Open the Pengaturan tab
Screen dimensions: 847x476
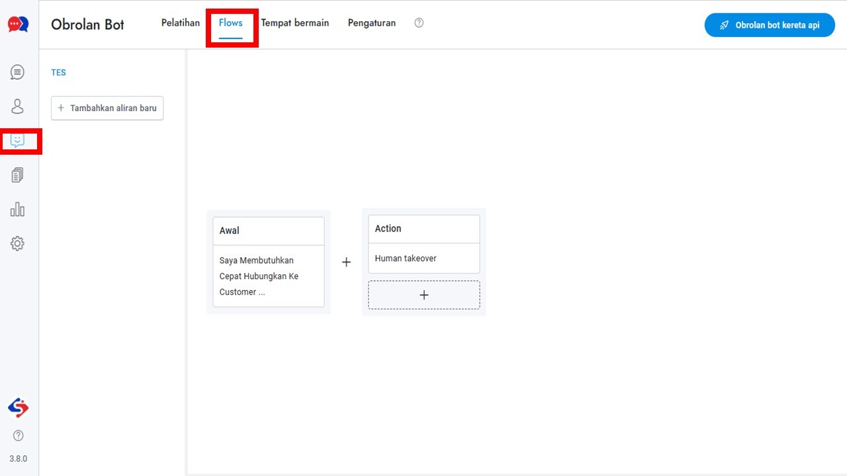point(372,22)
